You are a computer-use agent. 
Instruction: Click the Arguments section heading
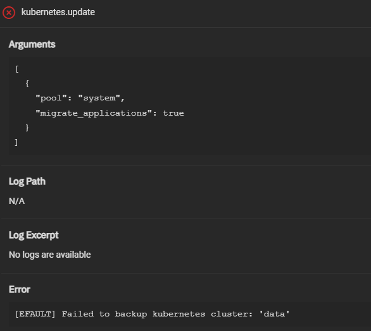point(32,44)
